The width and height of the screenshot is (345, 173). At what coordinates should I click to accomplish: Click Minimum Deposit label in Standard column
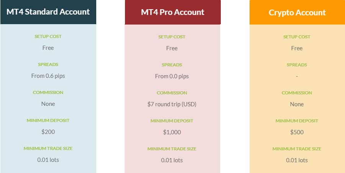(x=48, y=120)
